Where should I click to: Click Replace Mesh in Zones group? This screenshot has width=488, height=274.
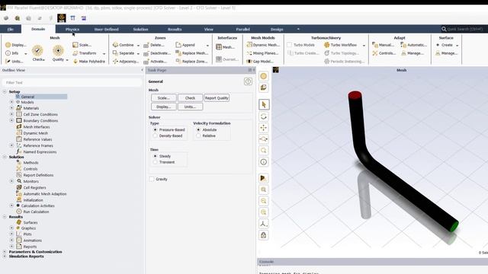(191, 53)
